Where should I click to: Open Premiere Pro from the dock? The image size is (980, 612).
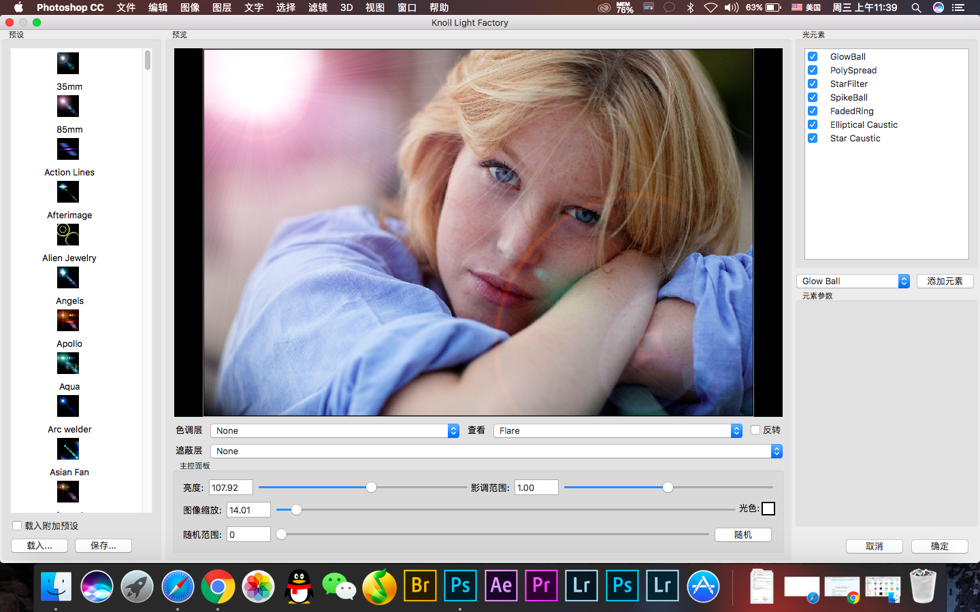click(x=541, y=586)
